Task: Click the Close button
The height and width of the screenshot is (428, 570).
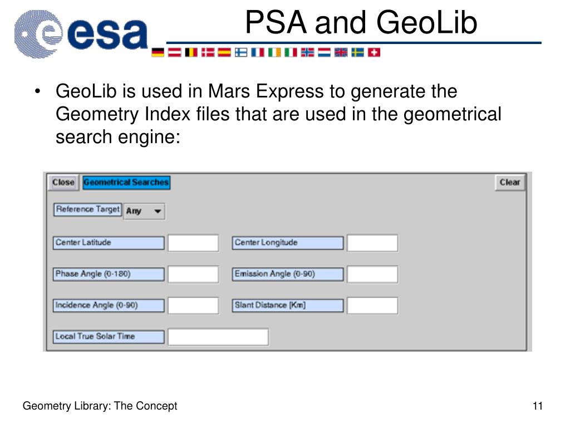Action: (63, 182)
